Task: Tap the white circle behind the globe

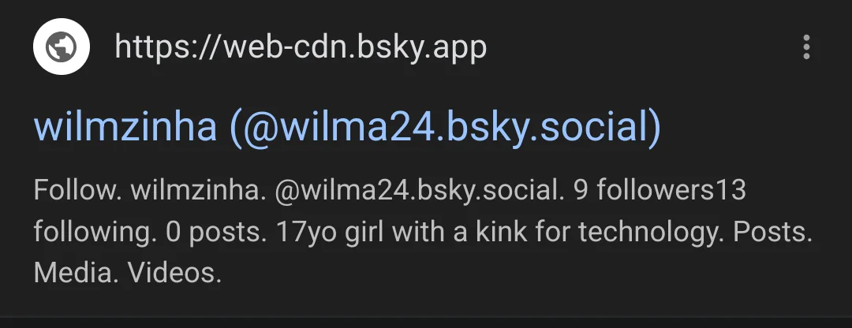Action: click(61, 47)
